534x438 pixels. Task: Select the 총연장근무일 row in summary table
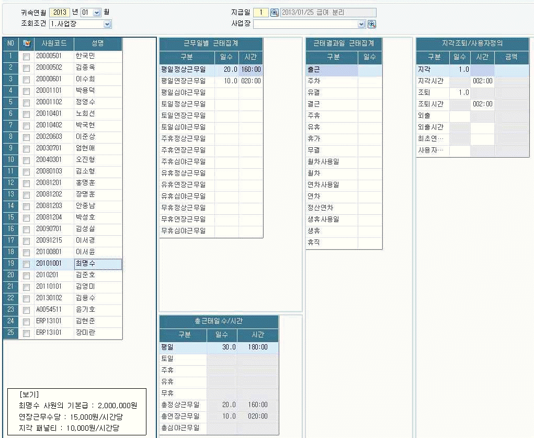(x=183, y=417)
